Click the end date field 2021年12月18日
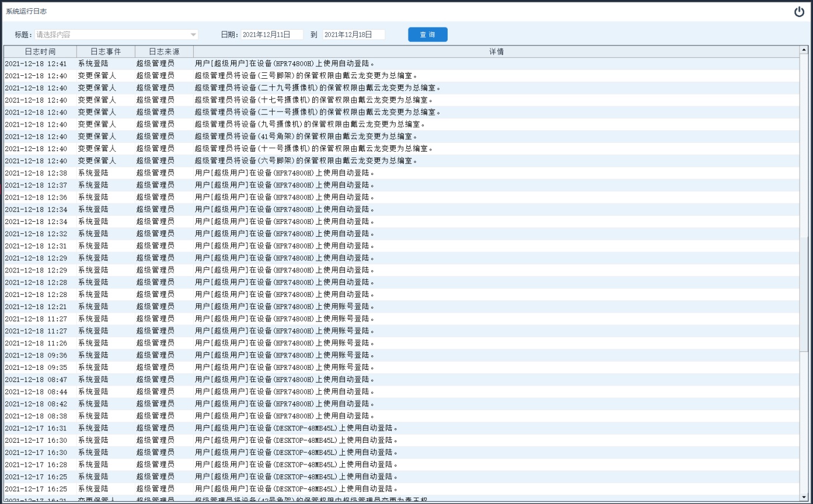 354,34
